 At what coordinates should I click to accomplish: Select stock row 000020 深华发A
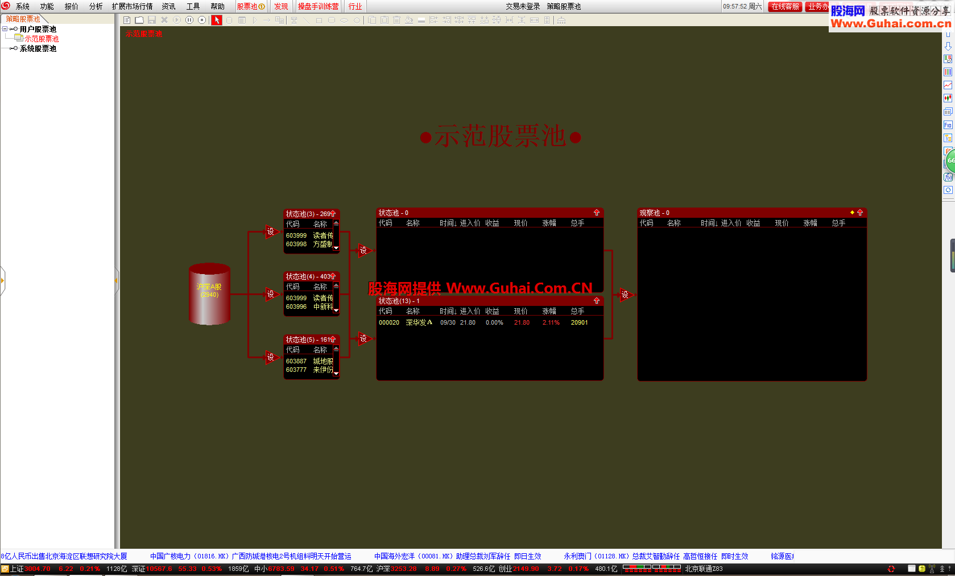(489, 322)
